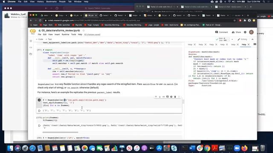Copy link to the selected cell

(x=163, y=97)
